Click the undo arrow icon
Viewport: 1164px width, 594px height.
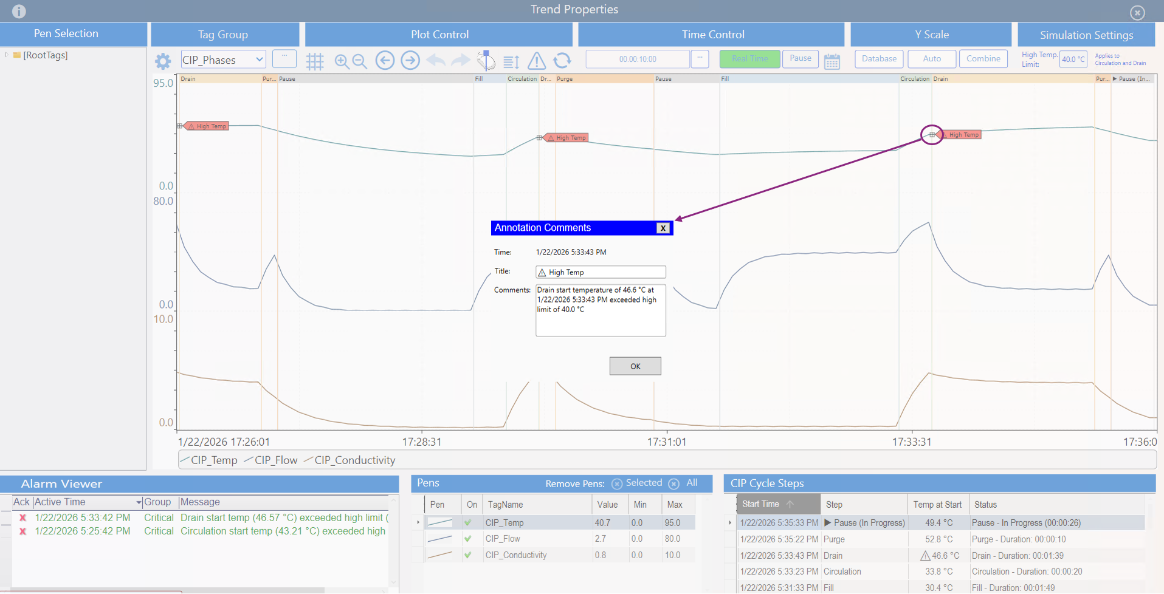point(435,60)
